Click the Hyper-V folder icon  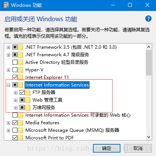click(x=20, y=70)
